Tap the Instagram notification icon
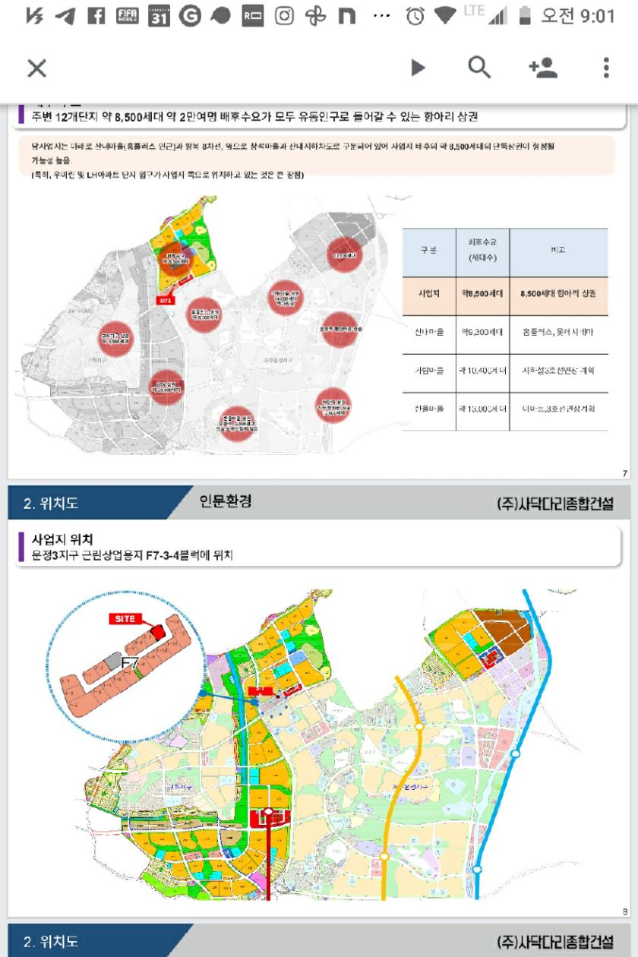The height and width of the screenshot is (957, 638). [x=284, y=16]
